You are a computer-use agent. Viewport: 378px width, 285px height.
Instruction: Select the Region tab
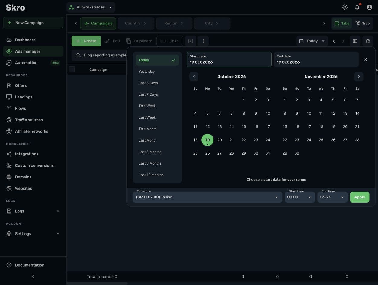(174, 23)
